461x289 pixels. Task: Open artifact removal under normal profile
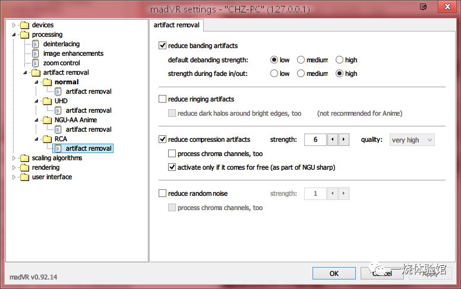pyautogui.click(x=89, y=91)
